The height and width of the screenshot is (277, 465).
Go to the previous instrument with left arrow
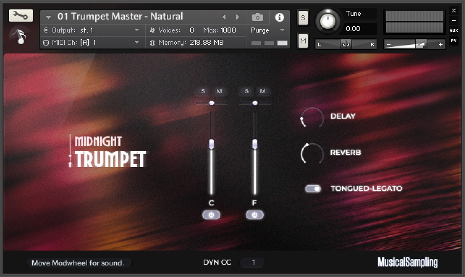tap(224, 17)
